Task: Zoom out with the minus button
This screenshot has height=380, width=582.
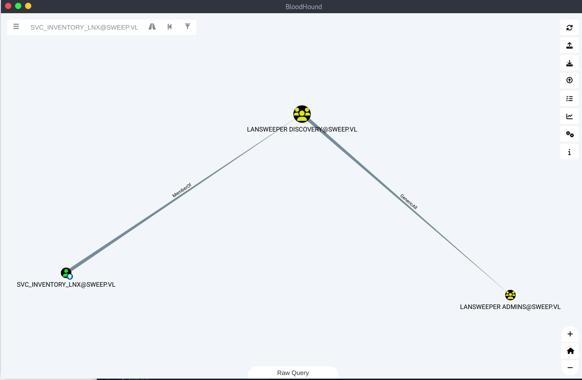Action: 570,367
